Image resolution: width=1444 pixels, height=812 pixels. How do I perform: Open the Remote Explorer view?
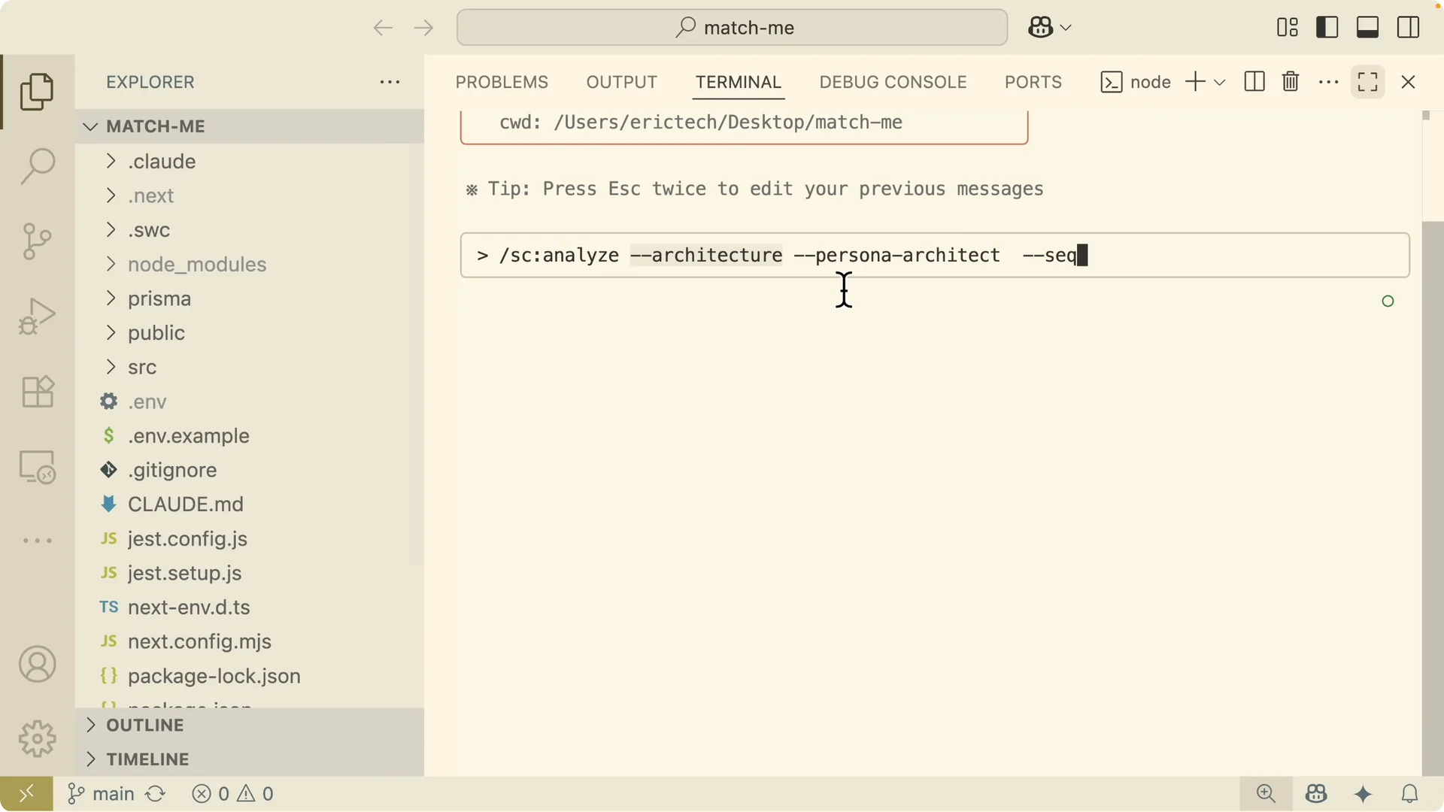click(x=37, y=467)
